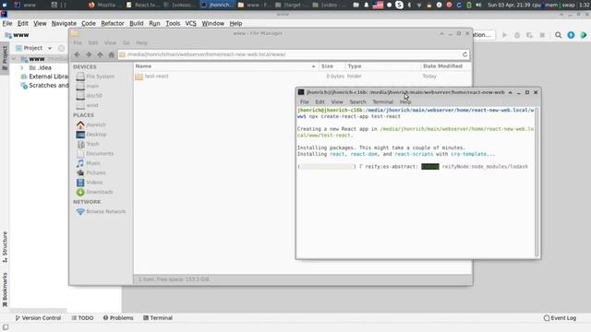
Task: Open the Downloads place
Action: [x=94, y=192]
